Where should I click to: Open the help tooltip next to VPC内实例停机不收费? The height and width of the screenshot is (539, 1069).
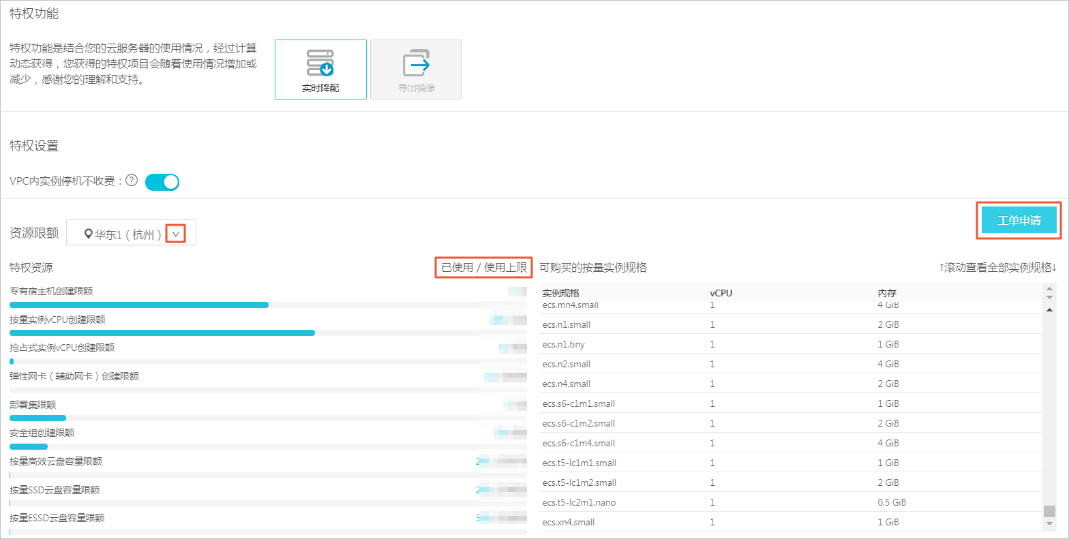point(132,181)
